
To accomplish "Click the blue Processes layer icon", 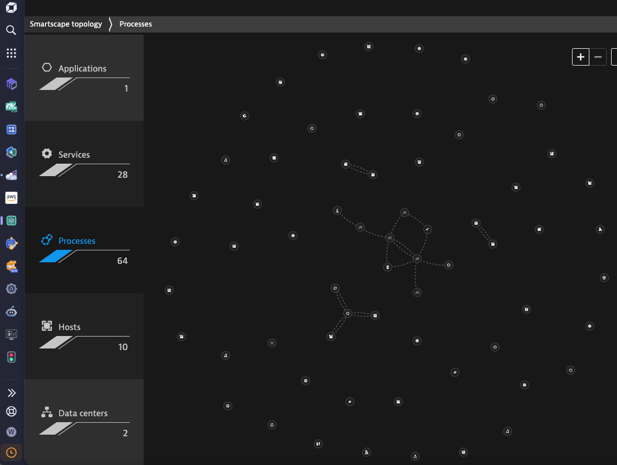I will [47, 239].
